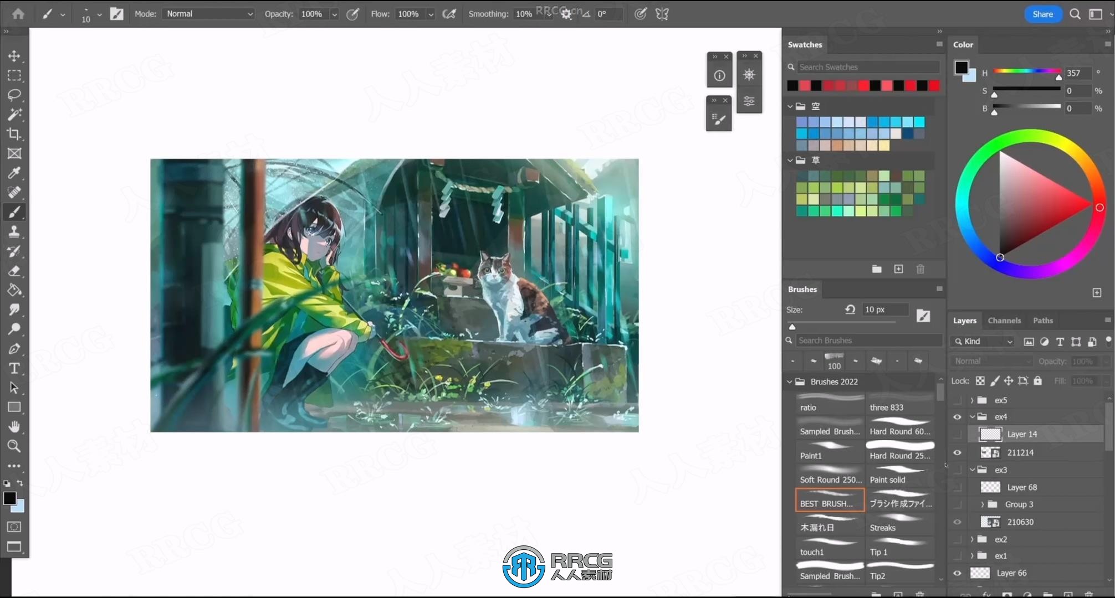Open search with the magnifier icon
Image resolution: width=1115 pixels, height=598 pixels.
(1075, 14)
